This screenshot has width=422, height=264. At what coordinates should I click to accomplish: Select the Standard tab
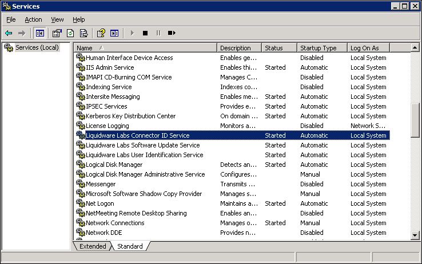pyautogui.click(x=130, y=246)
